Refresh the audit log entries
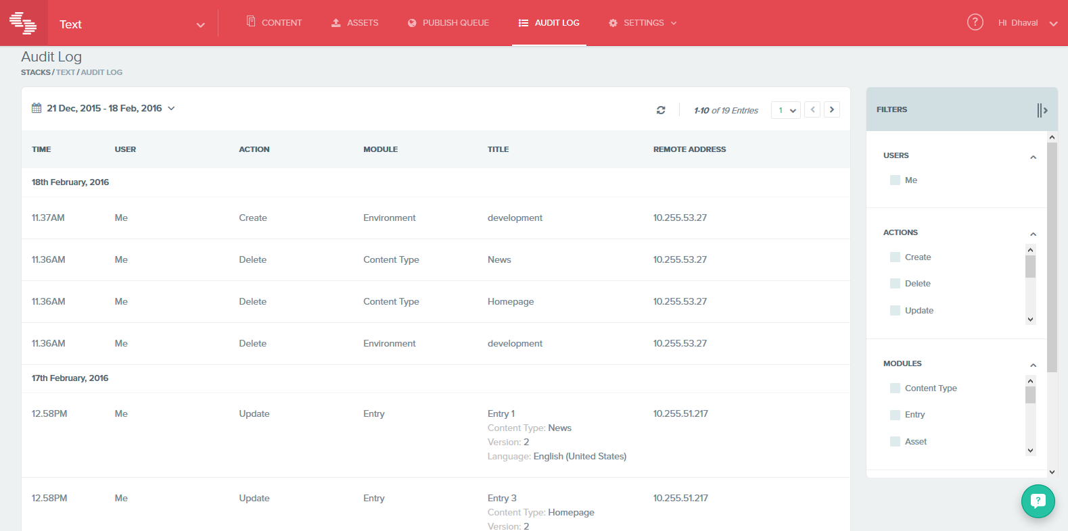This screenshot has width=1068, height=531. tap(661, 110)
